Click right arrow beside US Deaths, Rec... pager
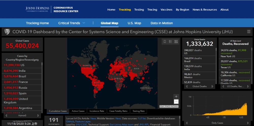254x126 pixels. coord(248,87)
